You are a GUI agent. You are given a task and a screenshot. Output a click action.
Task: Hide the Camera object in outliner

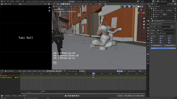pos(175,15)
